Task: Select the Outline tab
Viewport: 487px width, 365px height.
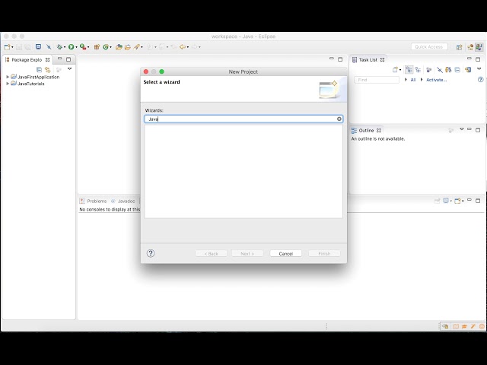Action: (366, 130)
